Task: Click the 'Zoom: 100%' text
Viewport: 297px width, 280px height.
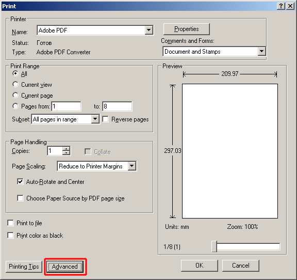Action: (242, 227)
